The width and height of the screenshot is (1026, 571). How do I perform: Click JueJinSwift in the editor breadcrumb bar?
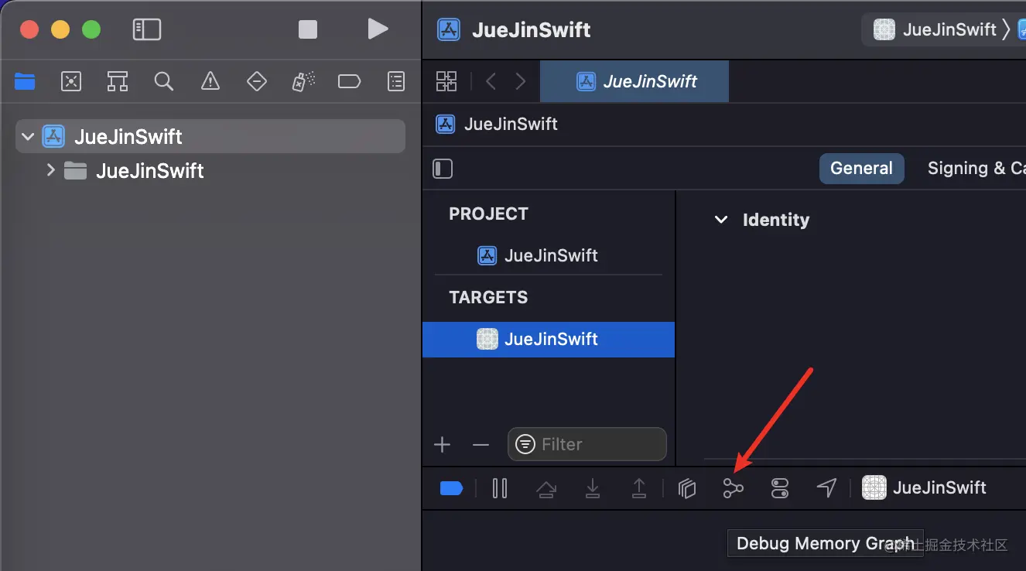click(498, 124)
